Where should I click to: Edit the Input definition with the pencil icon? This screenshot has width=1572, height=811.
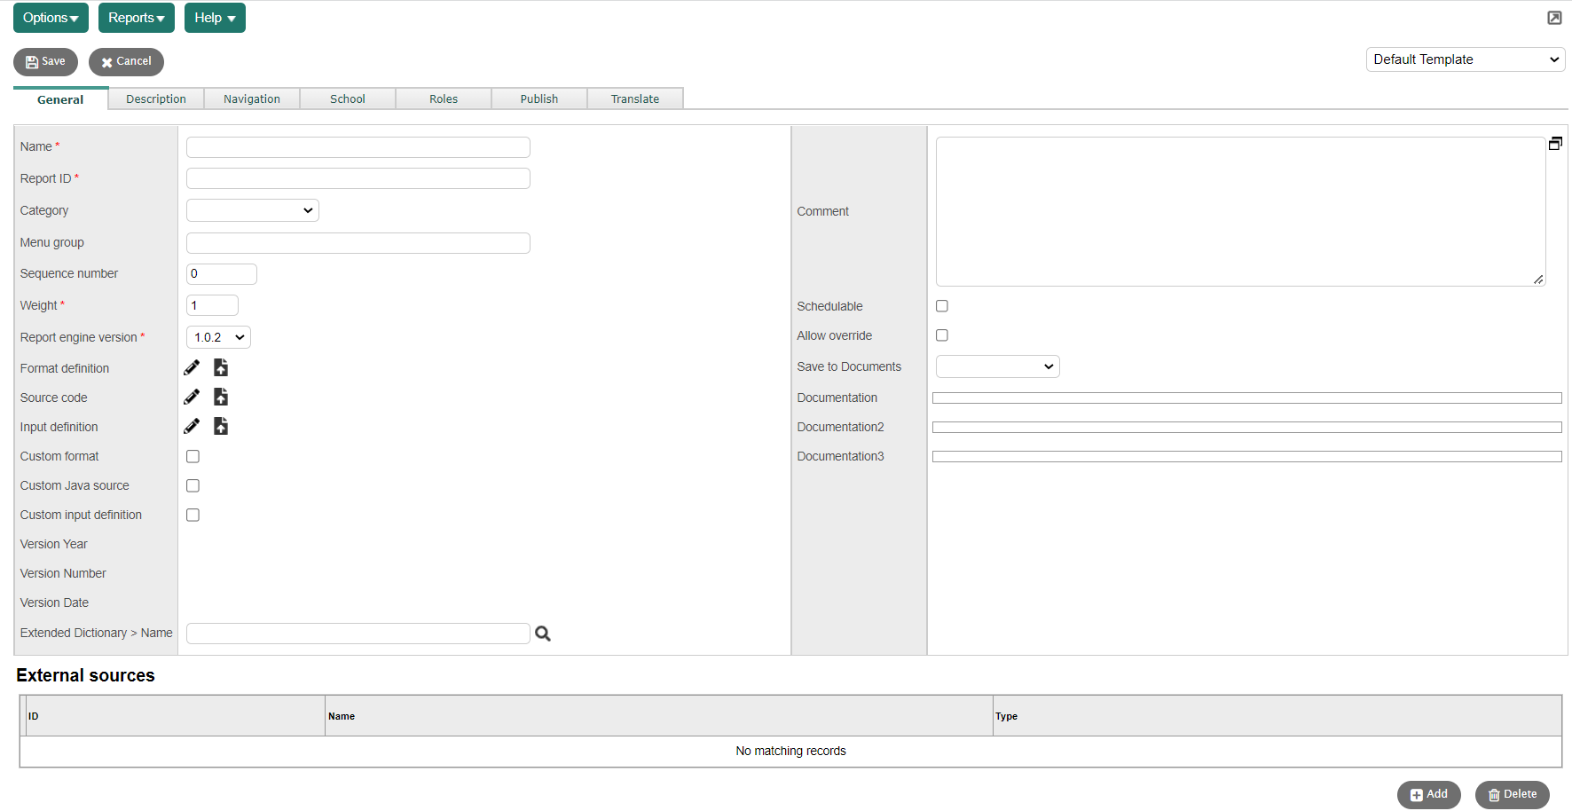(x=192, y=426)
